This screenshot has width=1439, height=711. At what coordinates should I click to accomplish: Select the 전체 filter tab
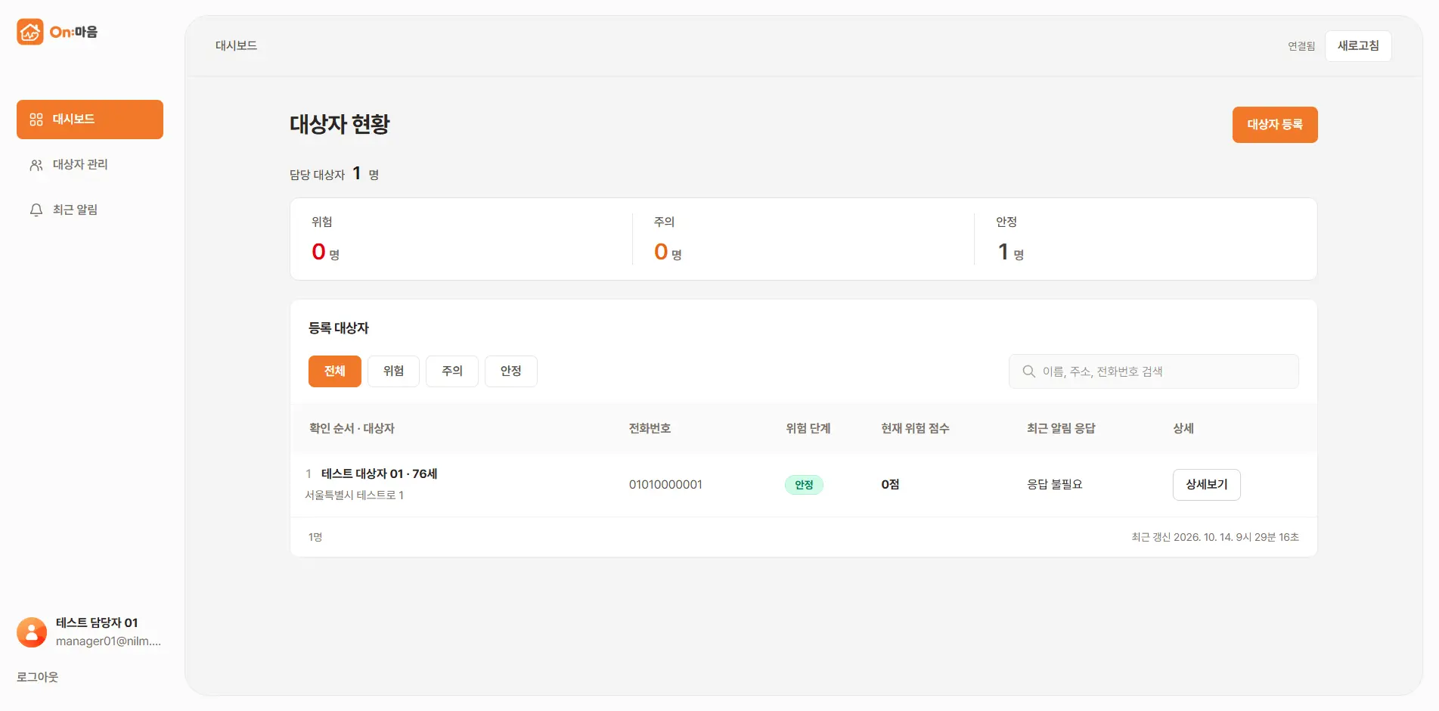(x=335, y=371)
